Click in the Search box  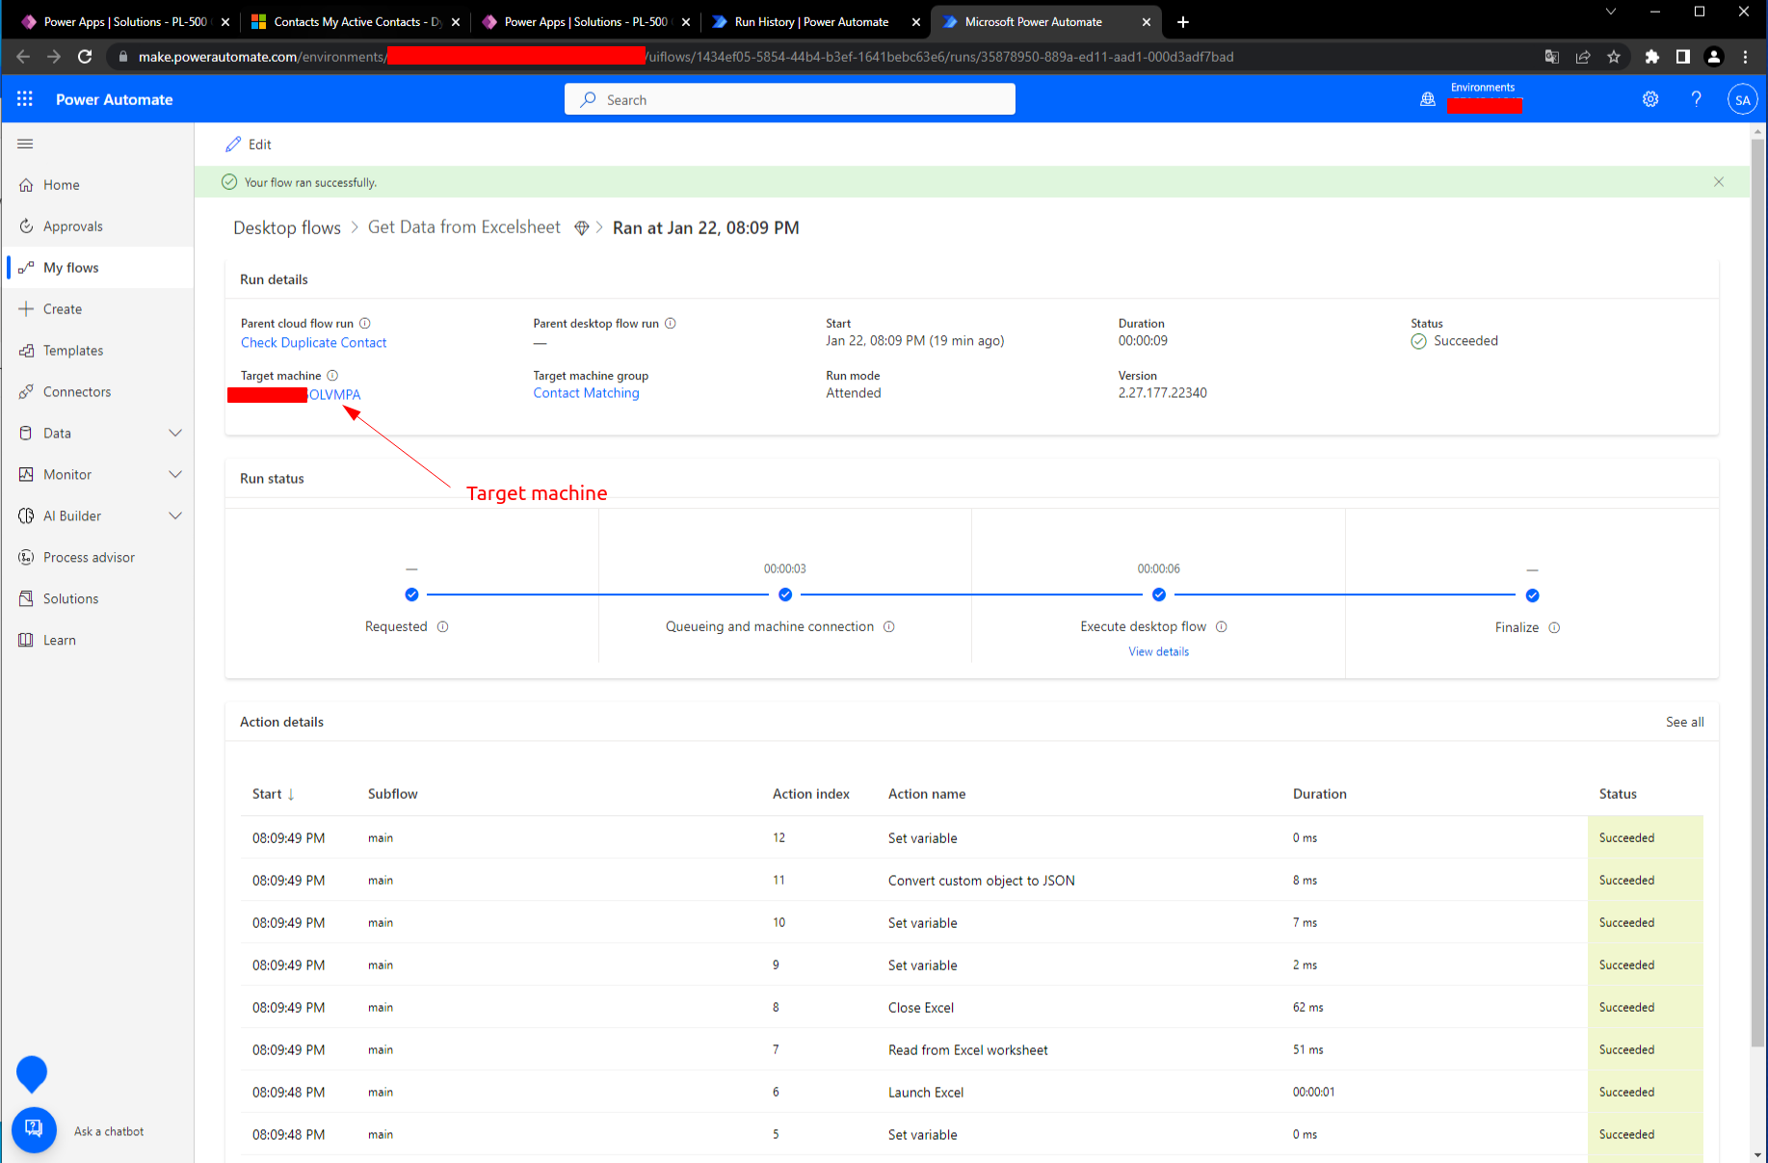[790, 99]
